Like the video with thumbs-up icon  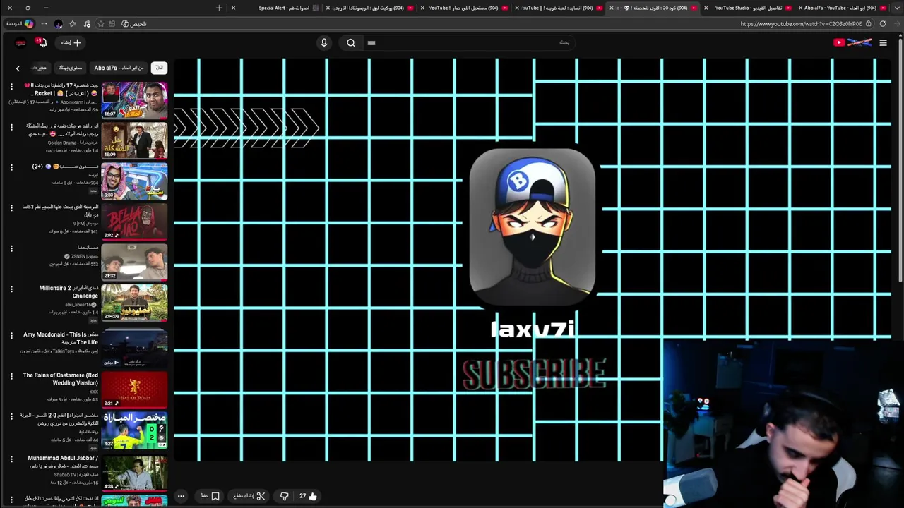(308, 496)
